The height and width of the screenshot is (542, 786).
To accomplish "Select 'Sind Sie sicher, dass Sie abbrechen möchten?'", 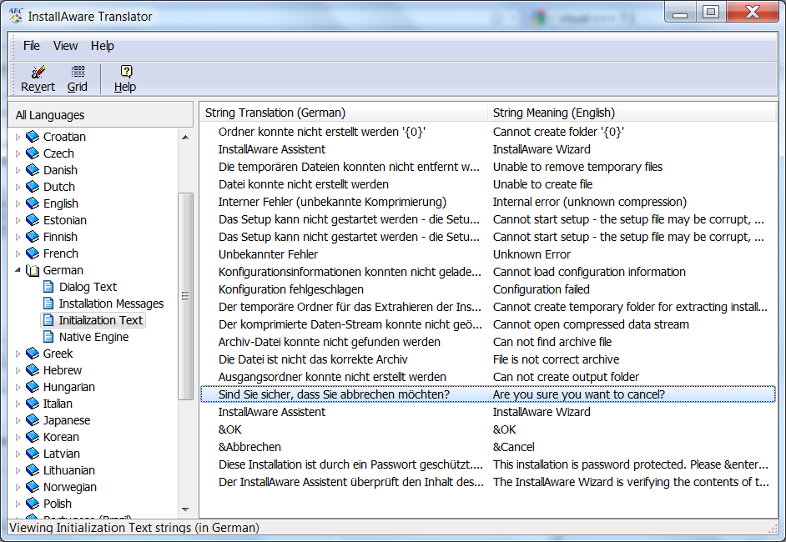I will pos(488,394).
